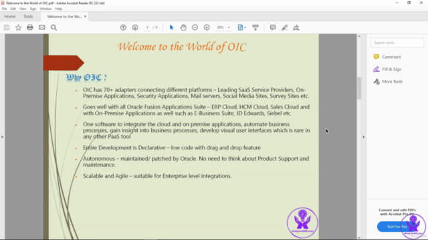Open More Tools in the side panel
Screen dimensions: 428x240
pyautogui.click(x=388, y=81)
